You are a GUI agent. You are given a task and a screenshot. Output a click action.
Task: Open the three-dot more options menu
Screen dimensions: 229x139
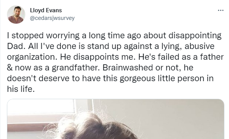(x=221, y=10)
